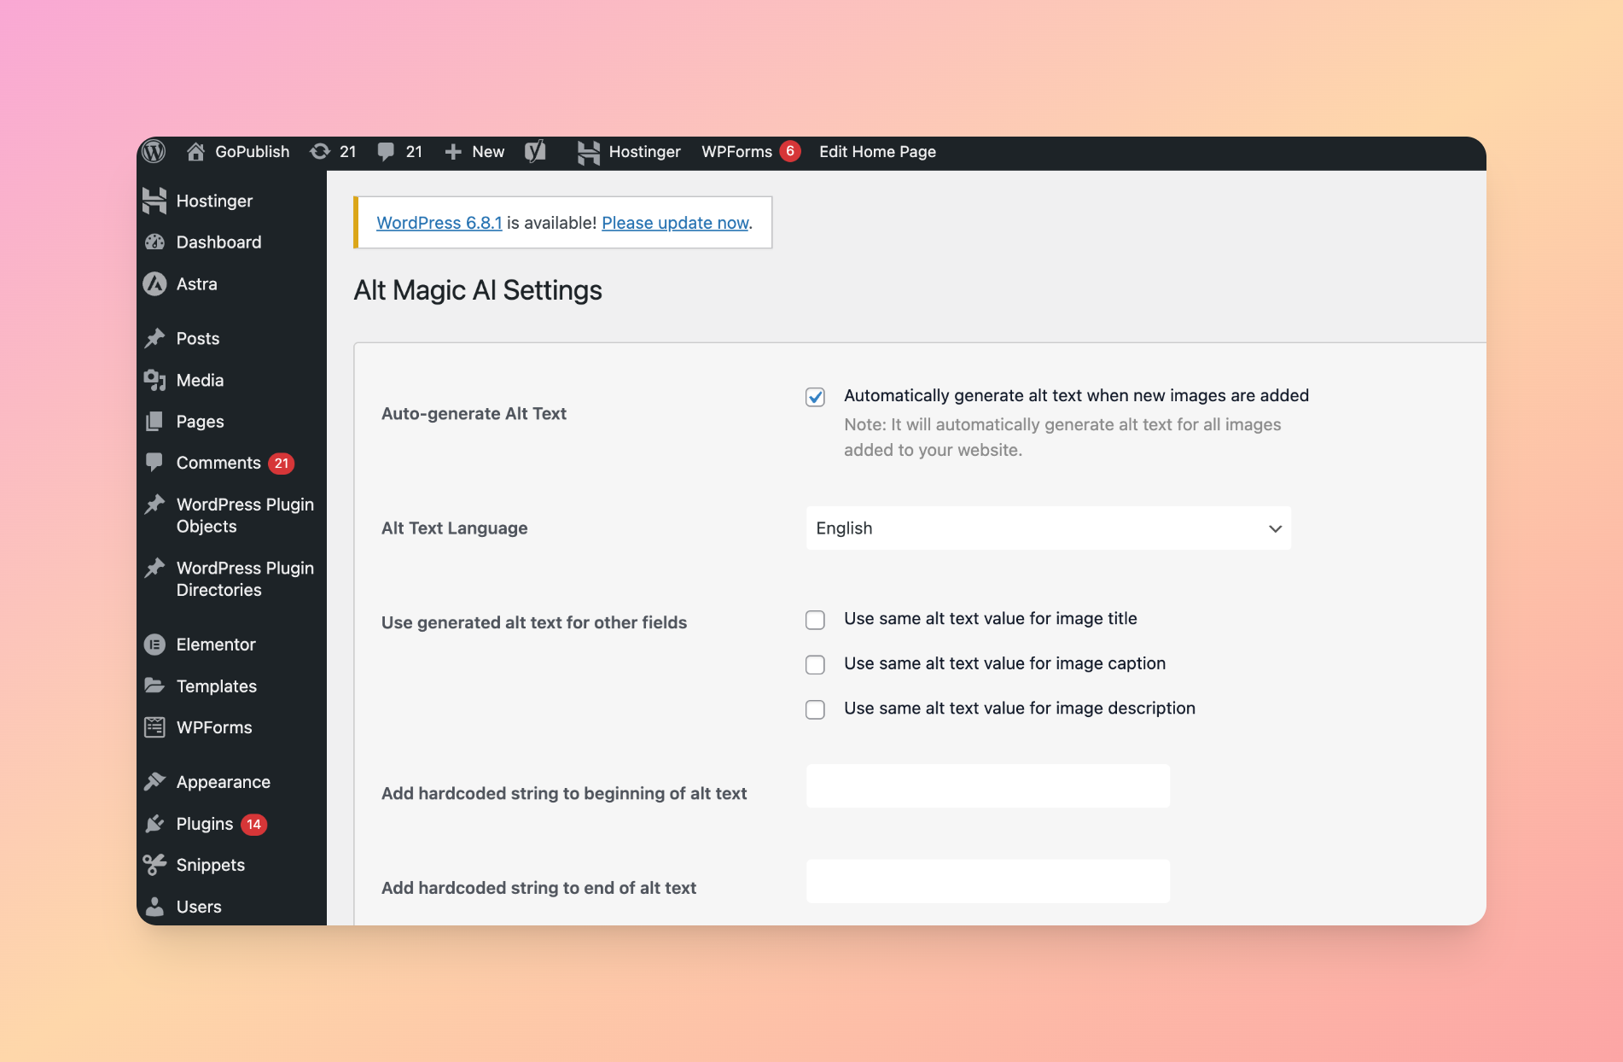Uncheck automatically generate alt text checkbox

tap(815, 397)
